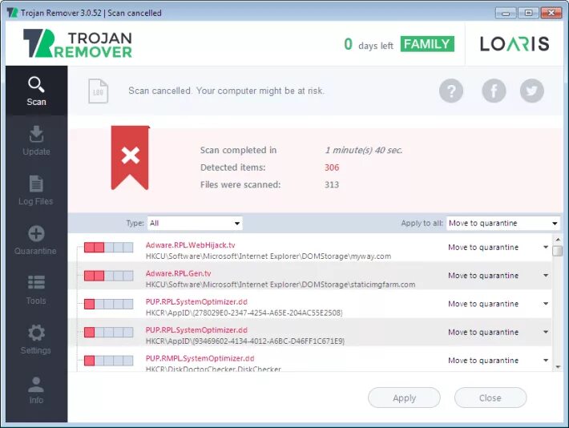Maximize the Trojan Remover window
Image resolution: width=569 pixels, height=428 pixels.
coord(528,13)
